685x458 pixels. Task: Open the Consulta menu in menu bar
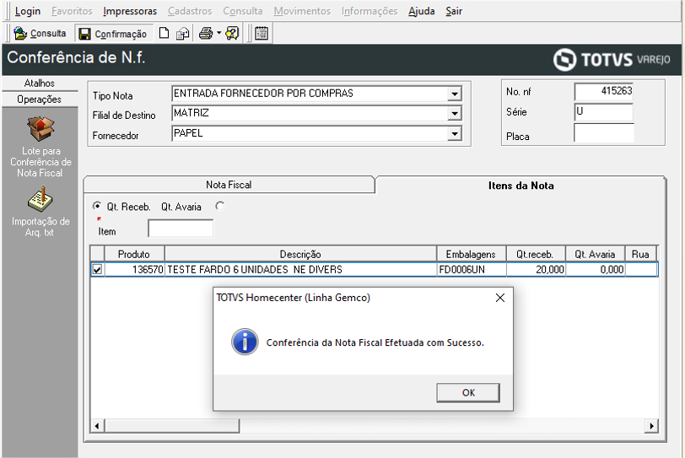(243, 11)
